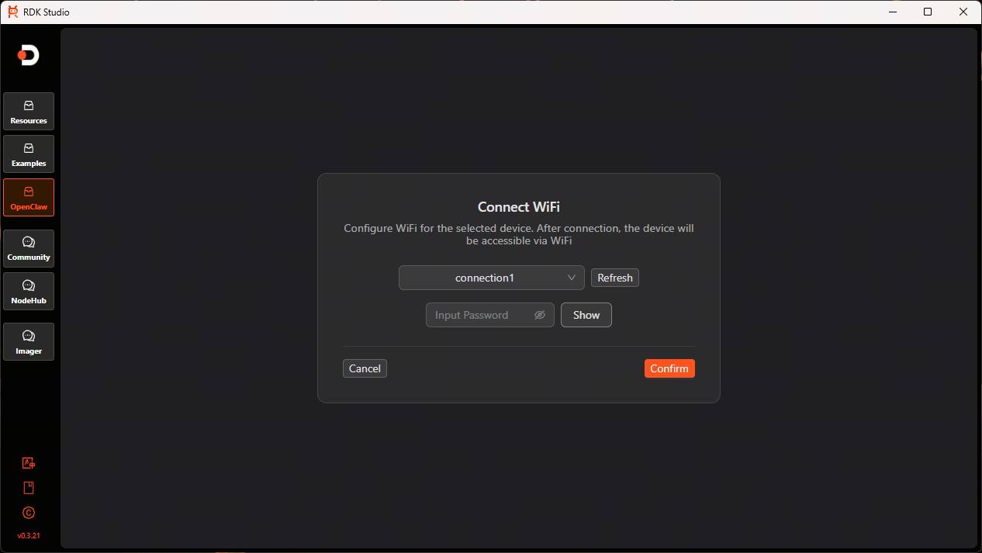Screen dimensions: 982x553
Task: Confirm the WiFi connection
Action: tap(669, 368)
